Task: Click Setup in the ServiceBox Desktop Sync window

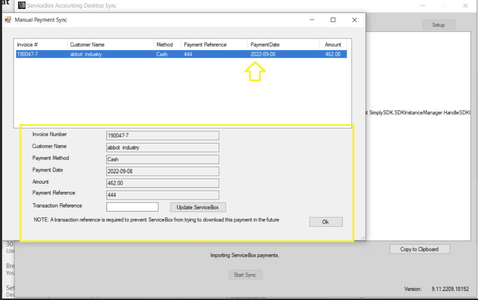Action: (439, 25)
